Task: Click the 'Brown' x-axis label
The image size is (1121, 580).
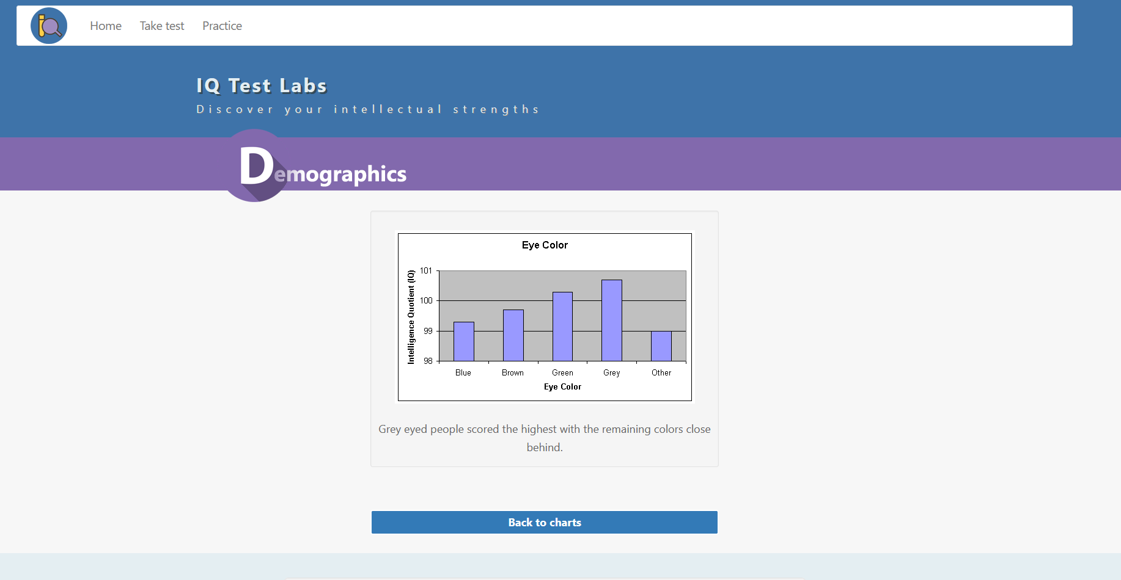Action: (x=513, y=372)
